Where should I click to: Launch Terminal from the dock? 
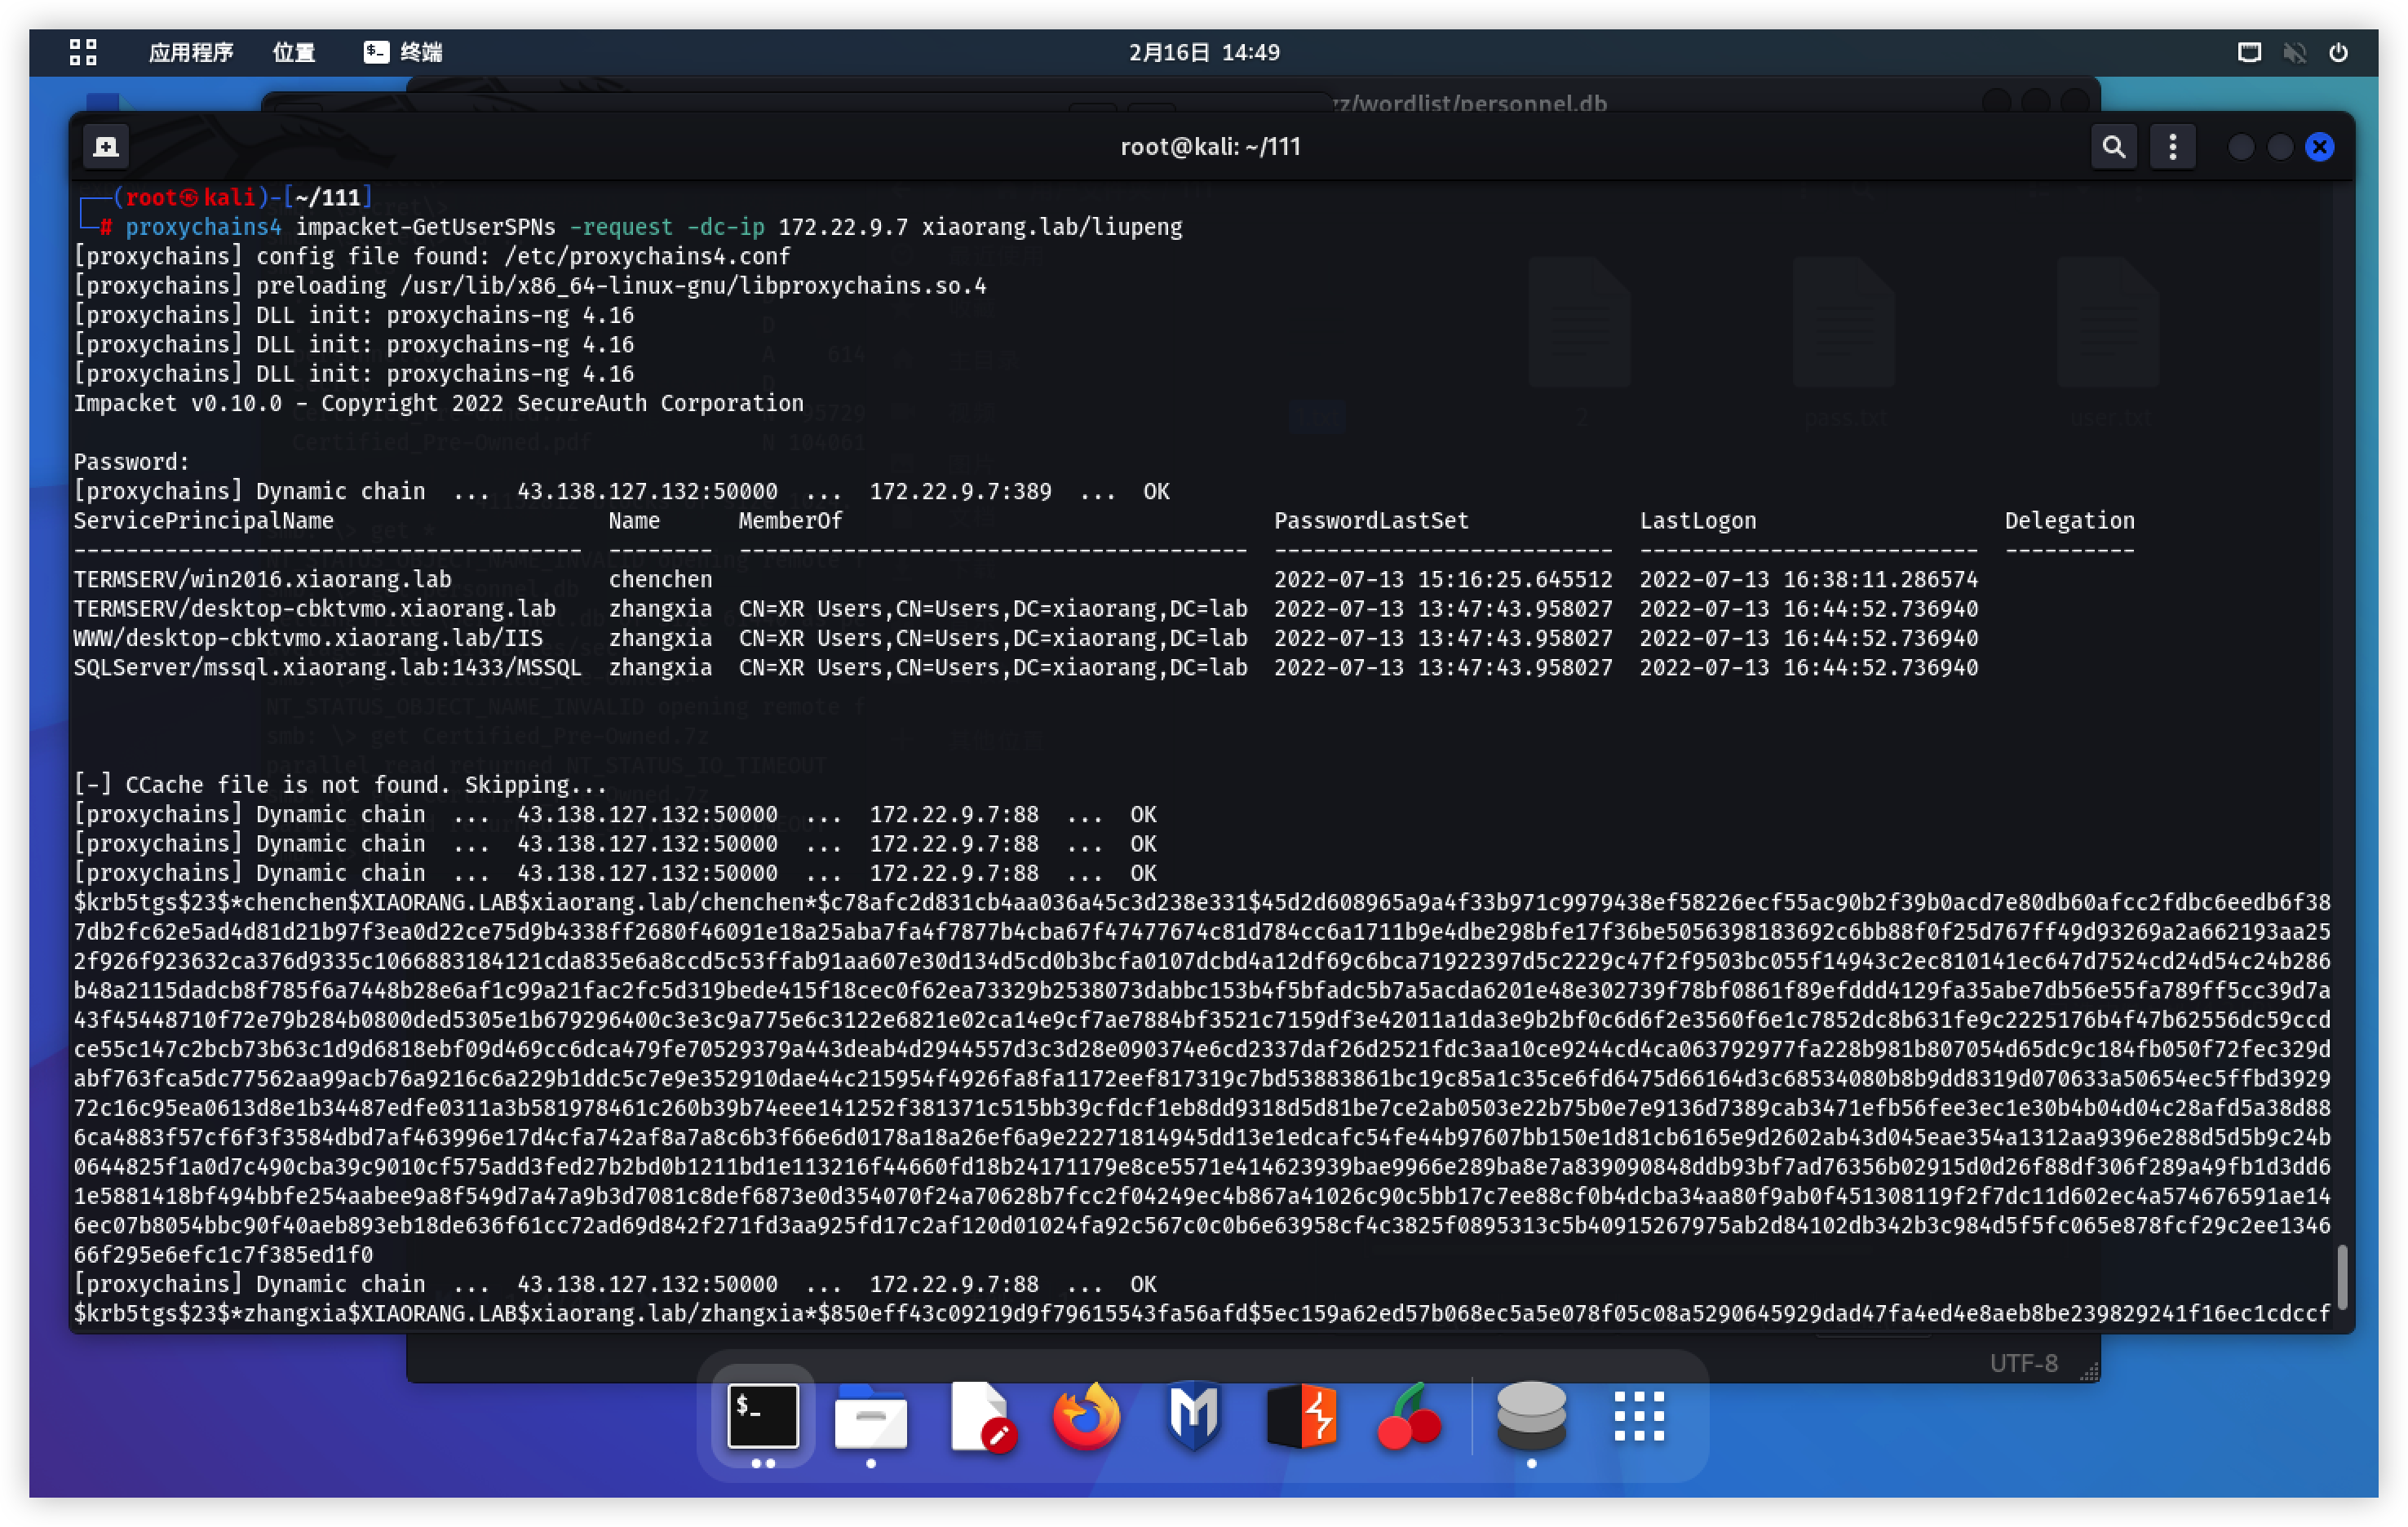[x=763, y=1416]
